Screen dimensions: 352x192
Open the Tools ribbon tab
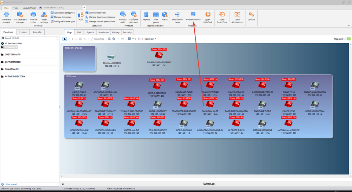pos(16,7)
